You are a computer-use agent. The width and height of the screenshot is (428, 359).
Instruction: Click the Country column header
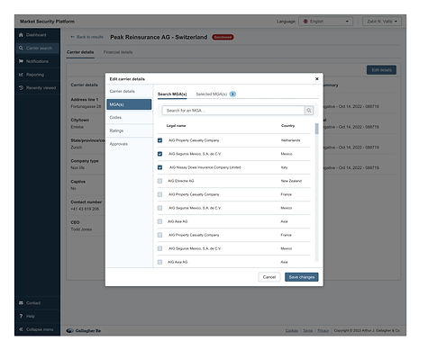[x=287, y=126]
